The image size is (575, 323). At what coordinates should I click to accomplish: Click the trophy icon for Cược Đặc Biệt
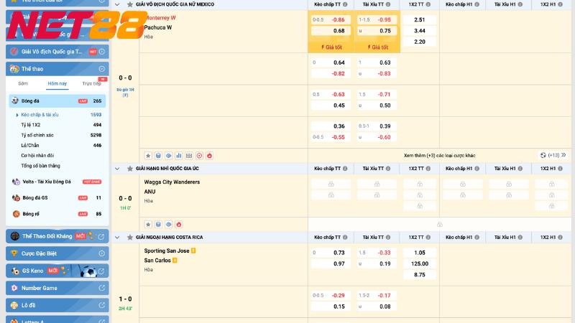pos(14,253)
